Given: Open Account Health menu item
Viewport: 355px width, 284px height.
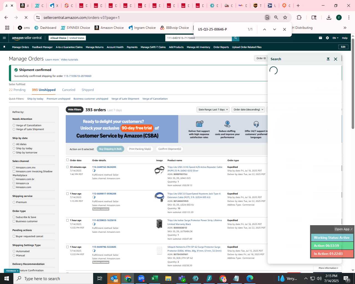Looking at the screenshot, I should [115, 47].
